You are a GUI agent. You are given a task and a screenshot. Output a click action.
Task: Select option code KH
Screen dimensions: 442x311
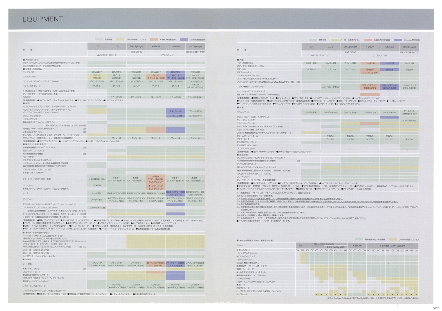click(345, 250)
